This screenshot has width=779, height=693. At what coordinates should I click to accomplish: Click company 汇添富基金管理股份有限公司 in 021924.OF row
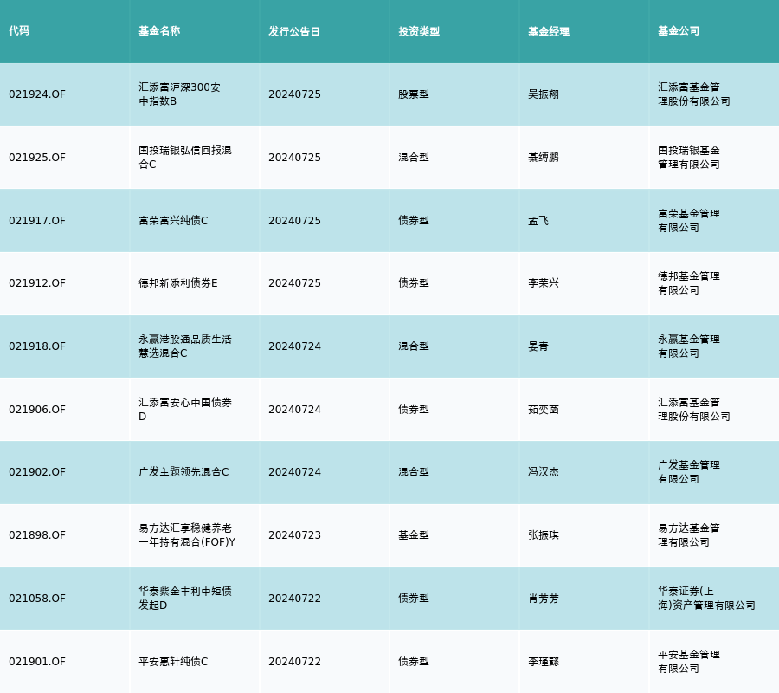click(694, 94)
